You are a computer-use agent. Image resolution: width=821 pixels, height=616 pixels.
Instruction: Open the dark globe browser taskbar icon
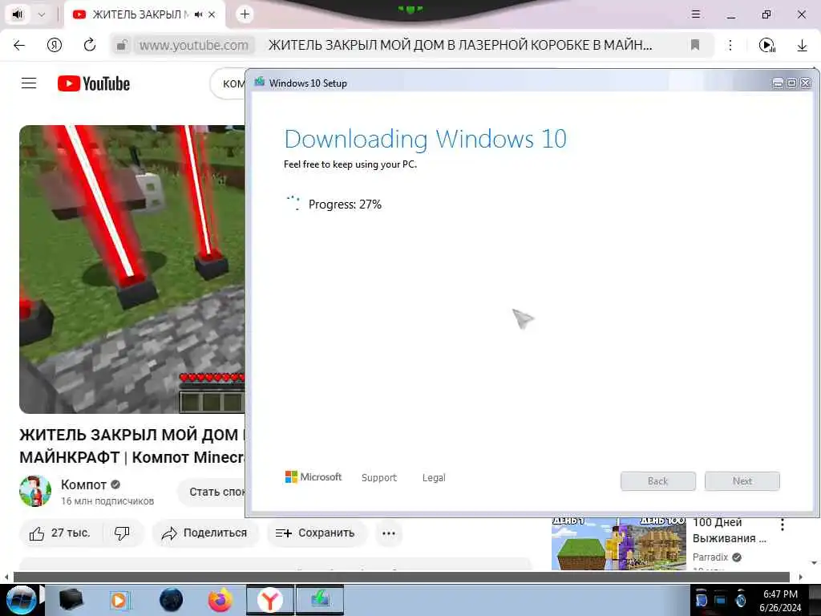[171, 600]
